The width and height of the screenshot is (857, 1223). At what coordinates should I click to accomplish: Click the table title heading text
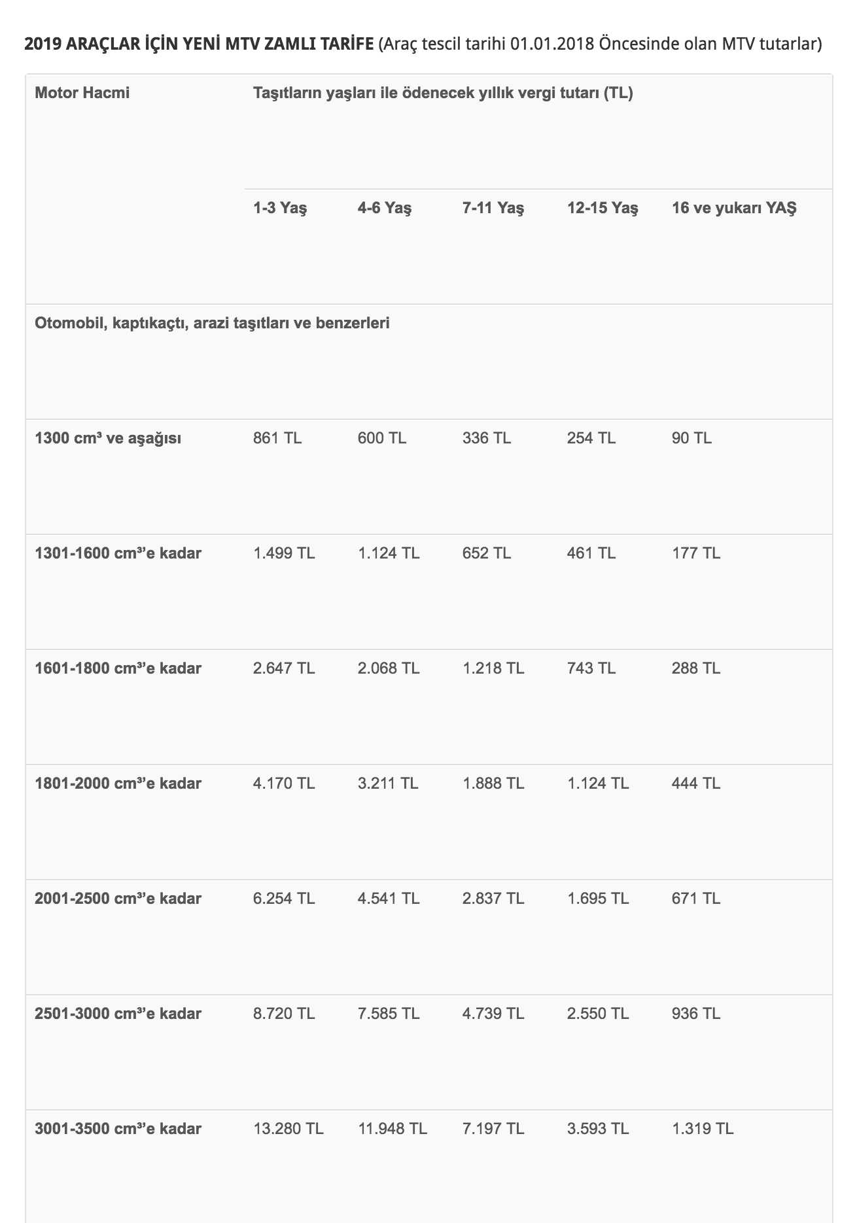pos(423,44)
